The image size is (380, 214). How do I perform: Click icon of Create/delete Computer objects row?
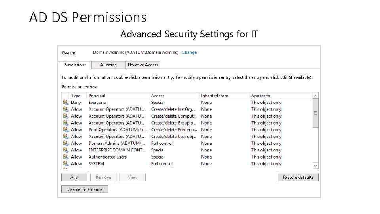pyautogui.click(x=66, y=116)
